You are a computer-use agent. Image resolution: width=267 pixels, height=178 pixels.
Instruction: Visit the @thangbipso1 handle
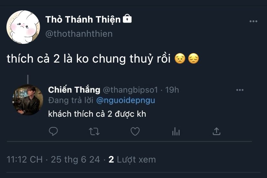(x=130, y=90)
